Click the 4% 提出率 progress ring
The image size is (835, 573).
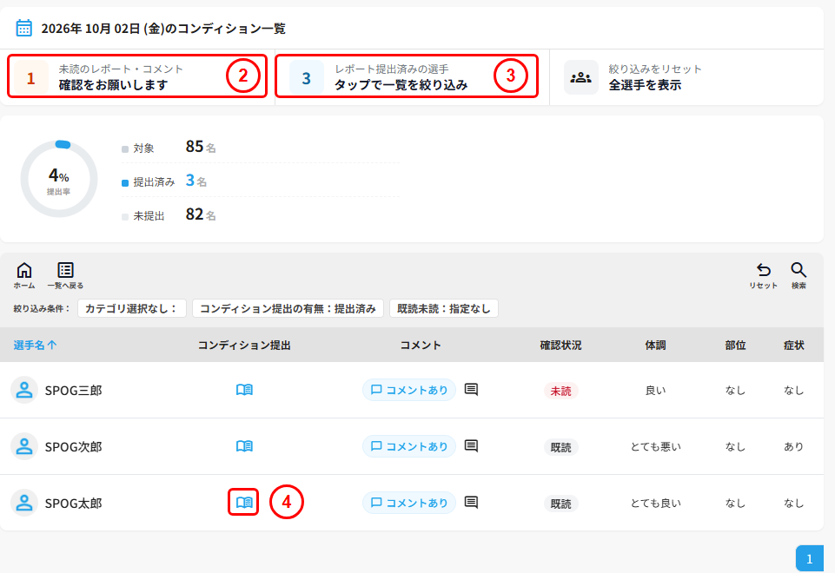[58, 179]
